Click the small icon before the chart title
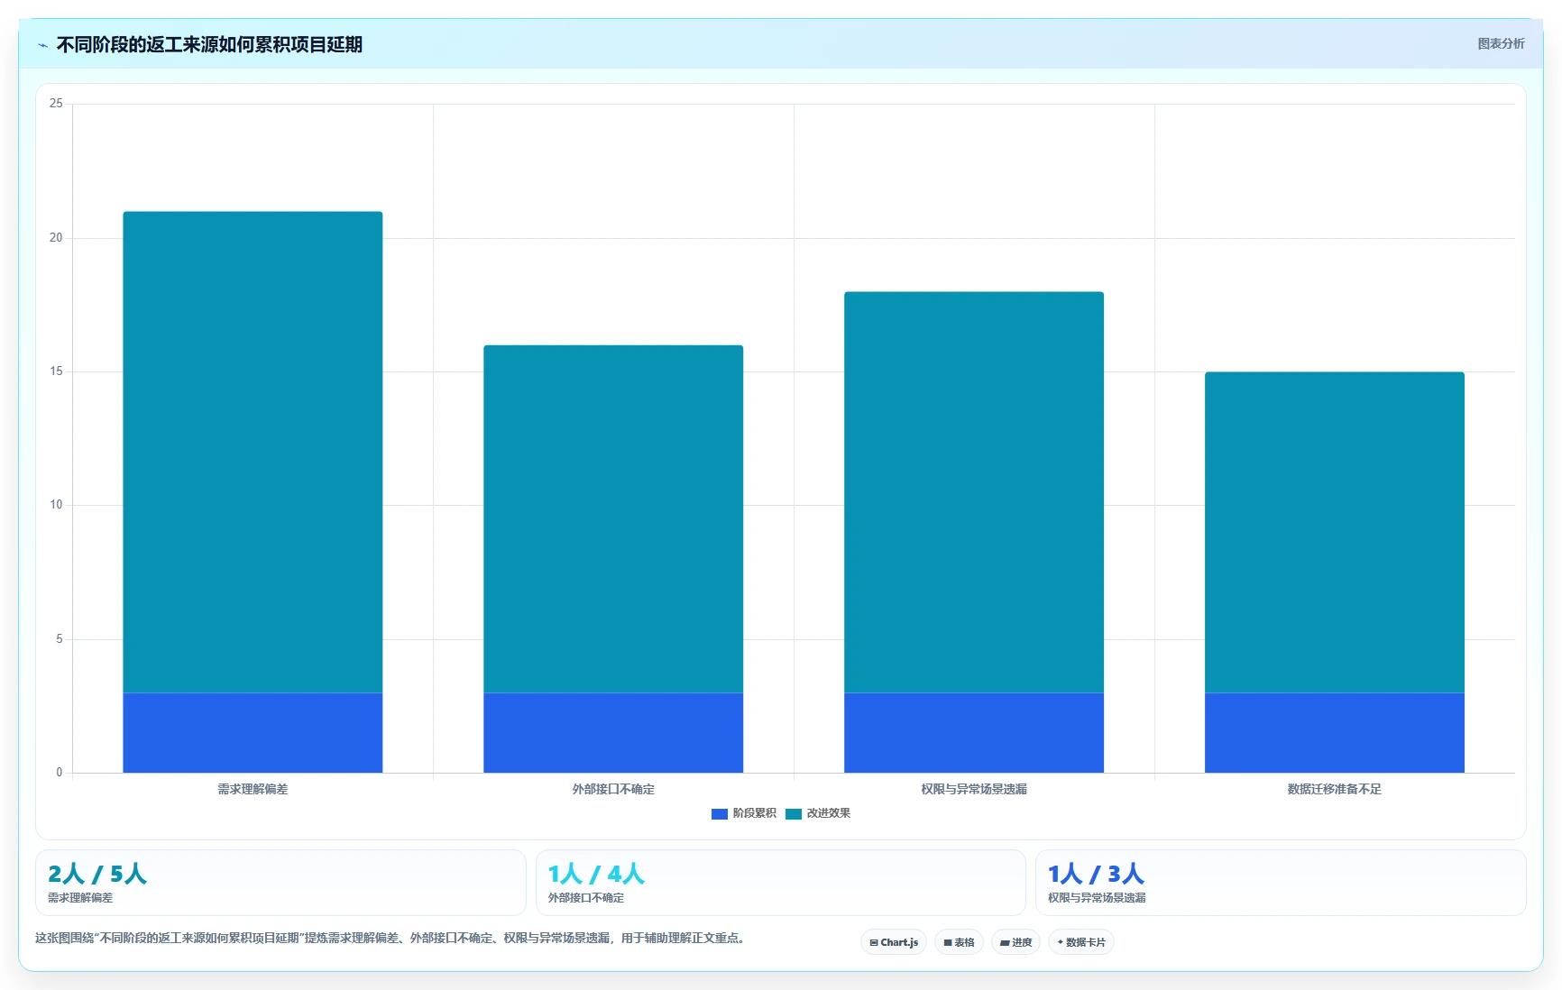This screenshot has width=1562, height=990. pos(42,45)
